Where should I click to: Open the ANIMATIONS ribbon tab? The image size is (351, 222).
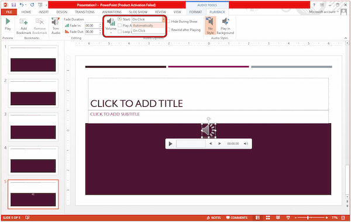(112, 12)
